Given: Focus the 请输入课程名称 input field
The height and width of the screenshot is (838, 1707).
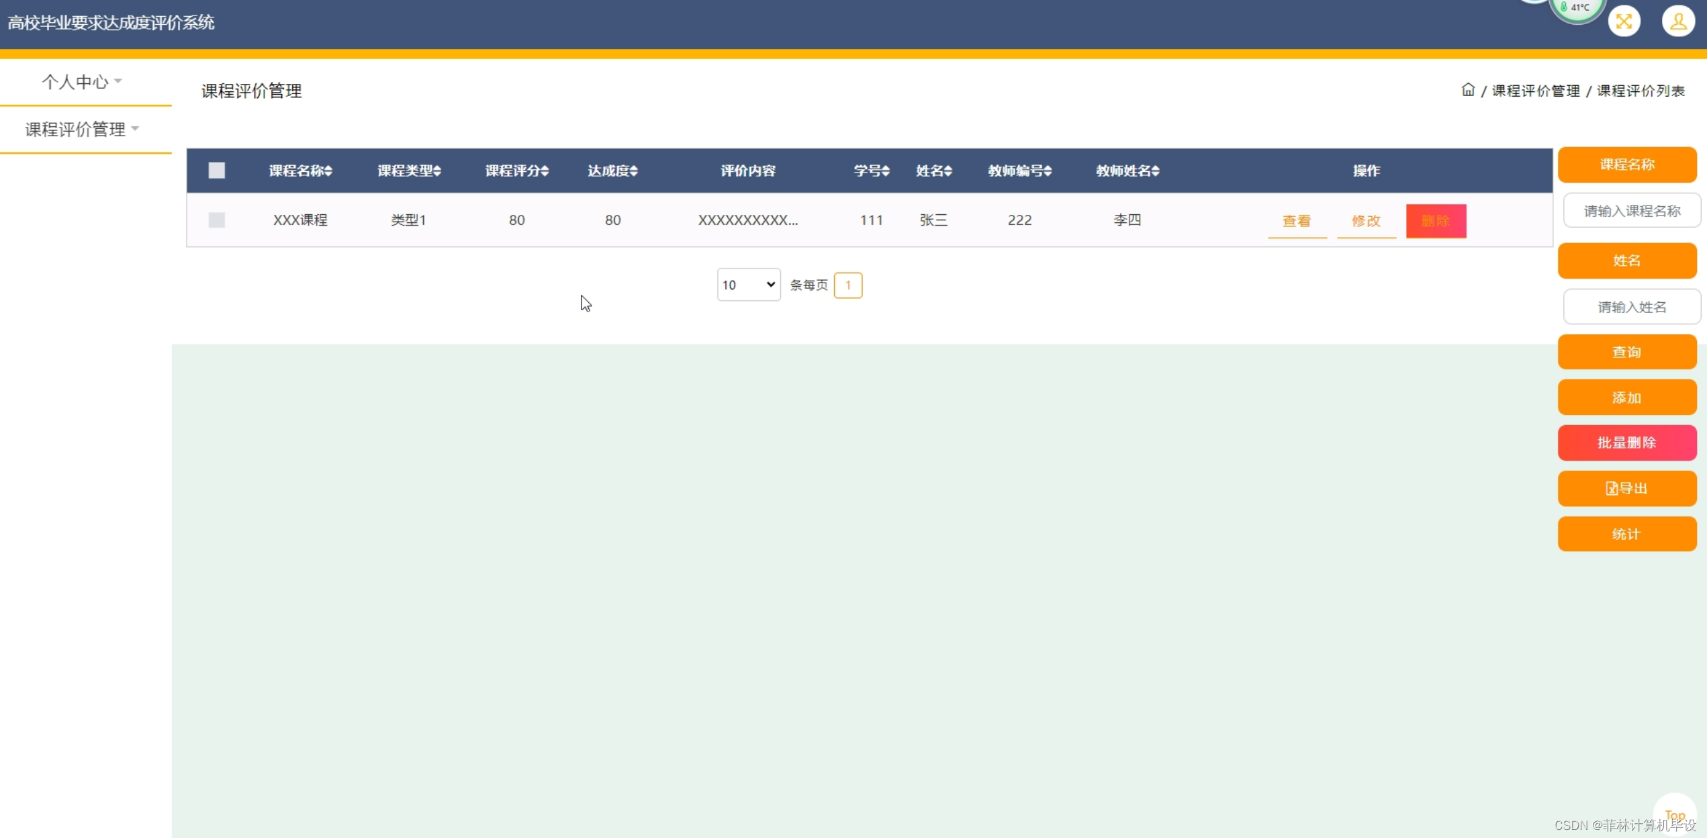Looking at the screenshot, I should pyautogui.click(x=1632, y=211).
